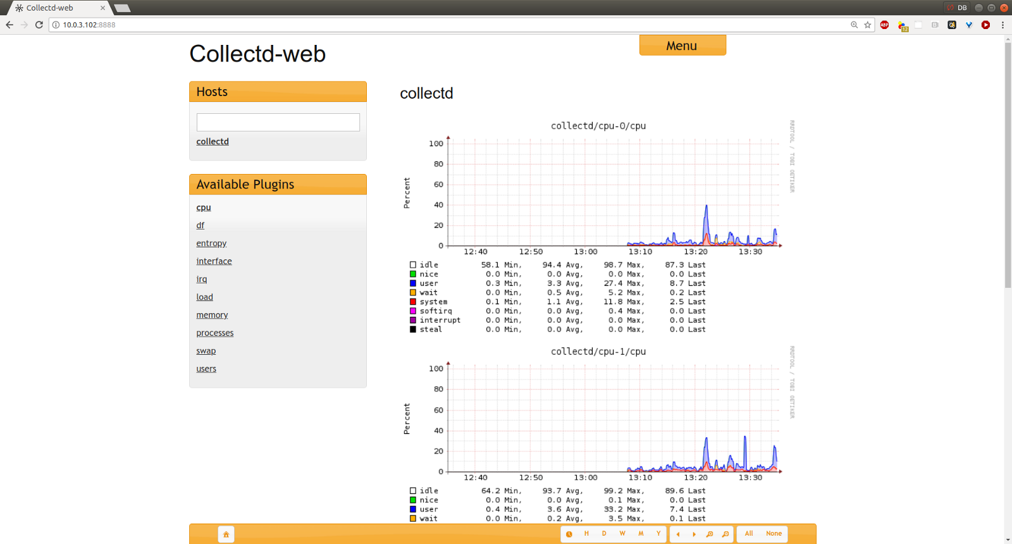1012x544 pixels.
Task: Select the hourly 'H' timespan
Action: coord(586,534)
